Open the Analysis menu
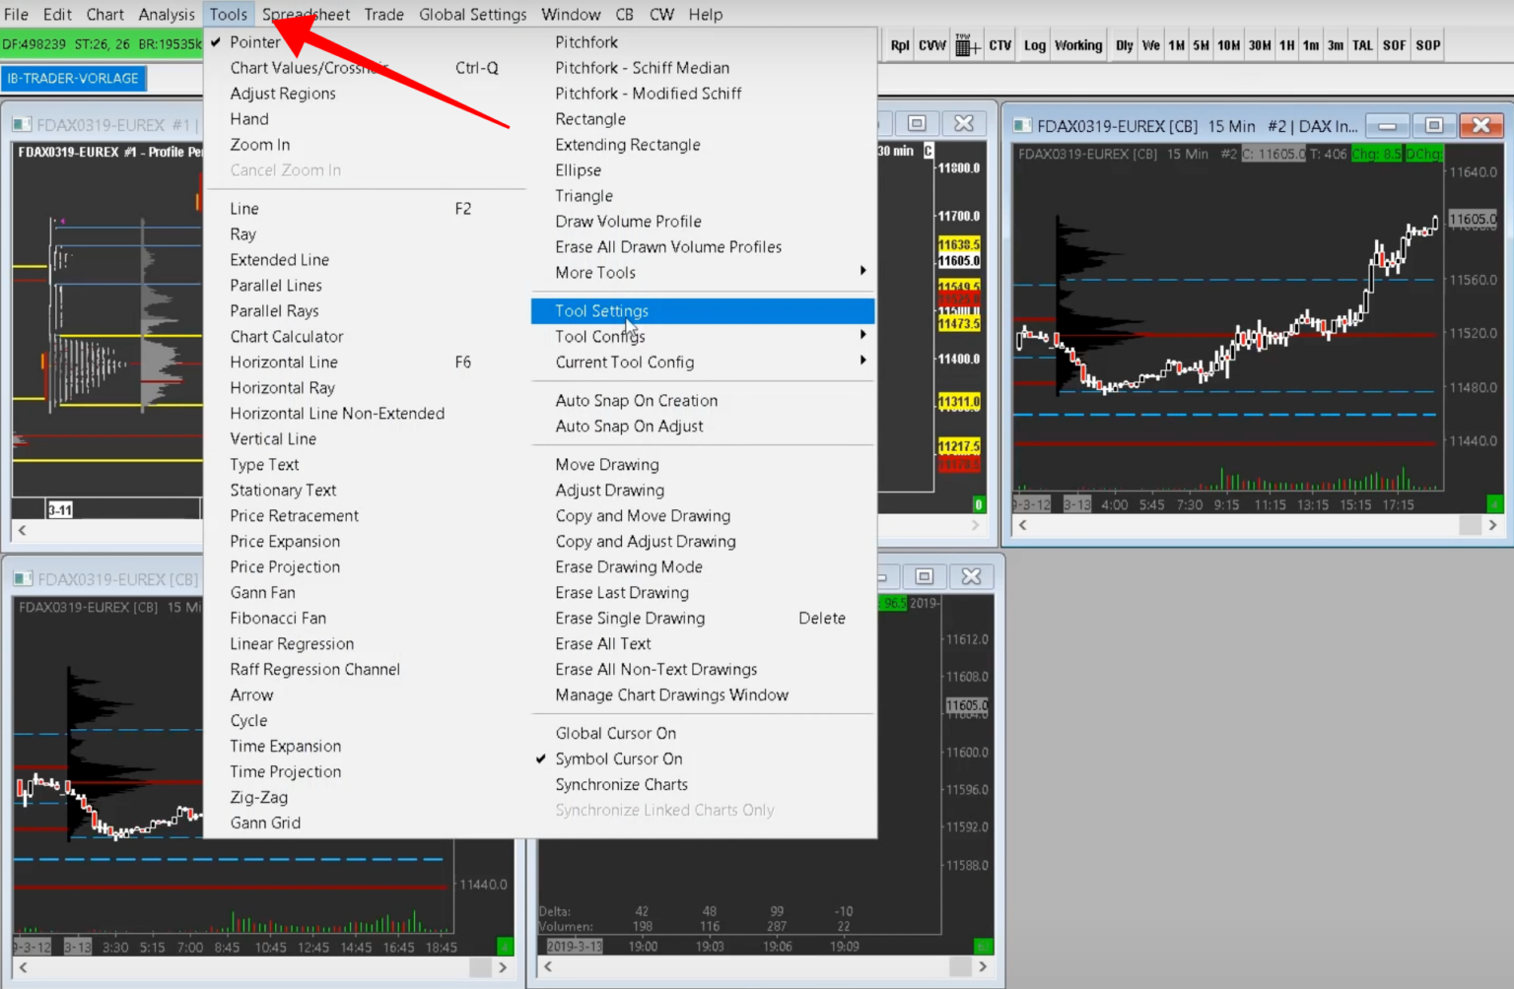The image size is (1514, 989). point(166,14)
